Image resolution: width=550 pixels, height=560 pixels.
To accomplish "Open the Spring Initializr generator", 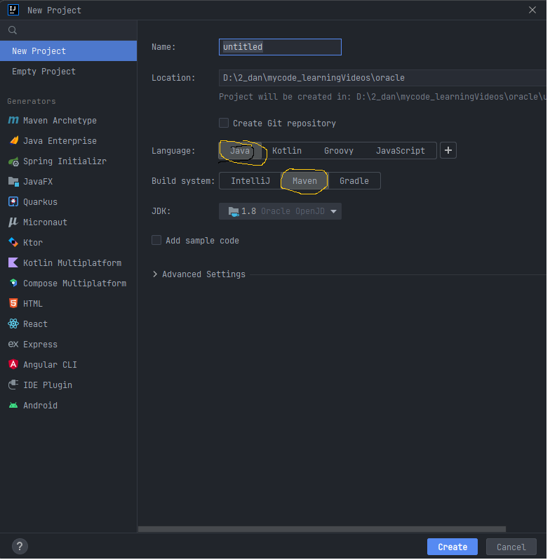I will [x=69, y=161].
